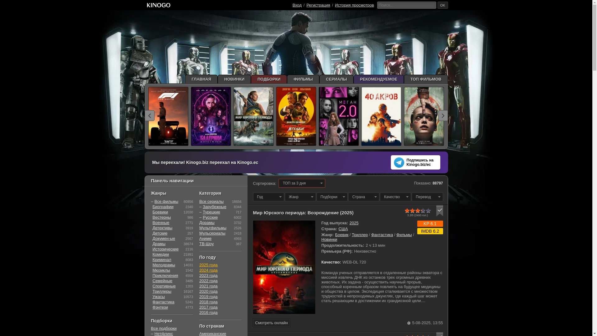Image resolution: width=597 pixels, height=336 pixels.
Task: Click the IMDB 6.2 rating badge
Action: pyautogui.click(x=430, y=231)
